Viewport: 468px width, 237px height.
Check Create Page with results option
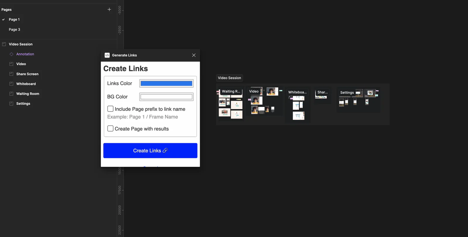pyautogui.click(x=110, y=129)
